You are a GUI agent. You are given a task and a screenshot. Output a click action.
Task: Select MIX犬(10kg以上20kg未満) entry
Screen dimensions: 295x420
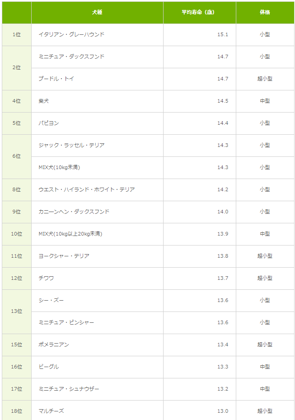pyautogui.click(x=70, y=234)
